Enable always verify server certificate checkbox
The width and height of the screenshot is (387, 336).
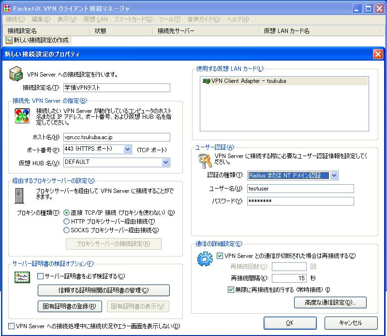[x=40, y=276]
